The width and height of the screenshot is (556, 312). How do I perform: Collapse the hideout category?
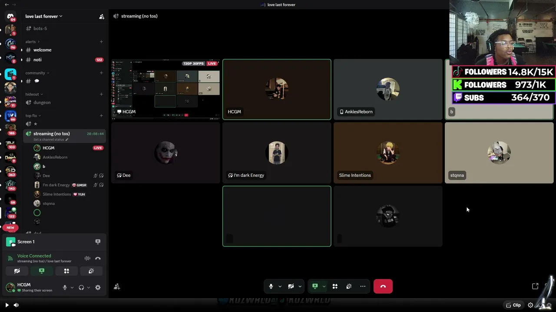click(x=34, y=94)
